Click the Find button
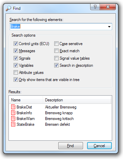Image resolution: width=123 pixels, height=159 pixels. click(70, 146)
